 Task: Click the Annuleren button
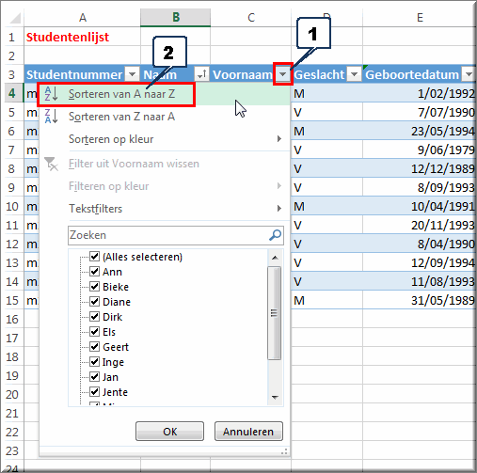(x=248, y=432)
